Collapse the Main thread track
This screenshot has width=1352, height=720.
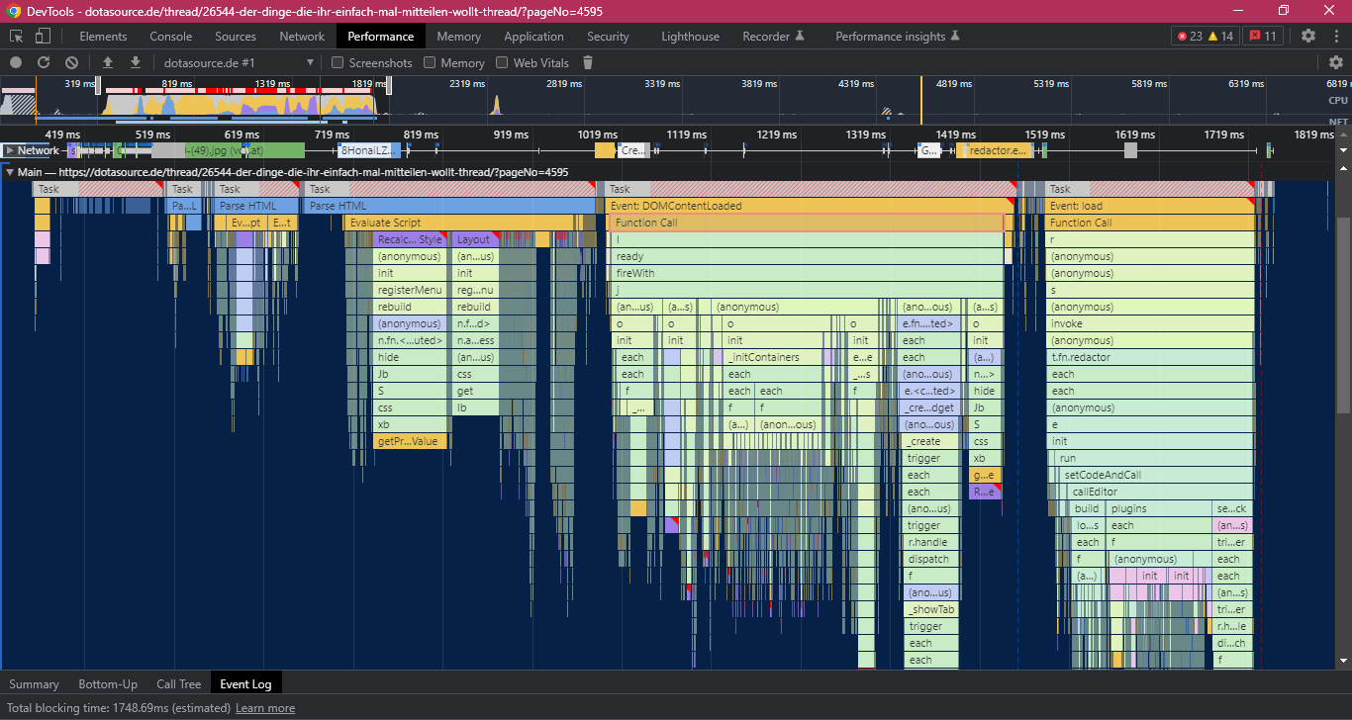(x=10, y=172)
